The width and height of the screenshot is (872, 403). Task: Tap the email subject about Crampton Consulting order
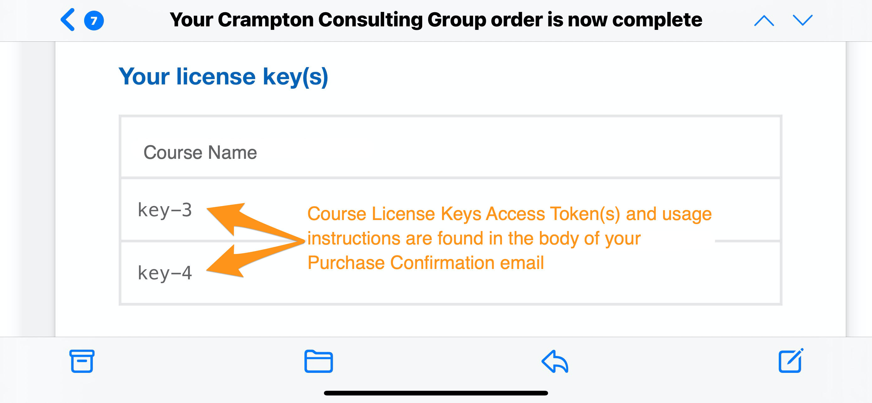pos(436,20)
